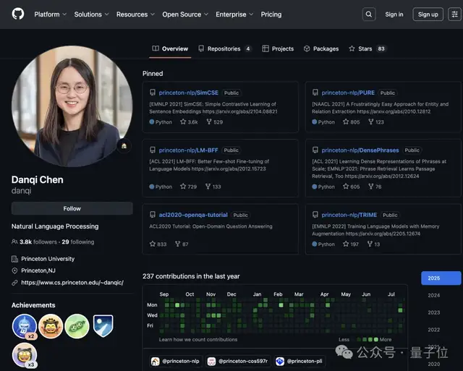Image resolution: width=463 pixels, height=371 pixels.
Task: Open the search magnifier button
Action: click(x=369, y=14)
